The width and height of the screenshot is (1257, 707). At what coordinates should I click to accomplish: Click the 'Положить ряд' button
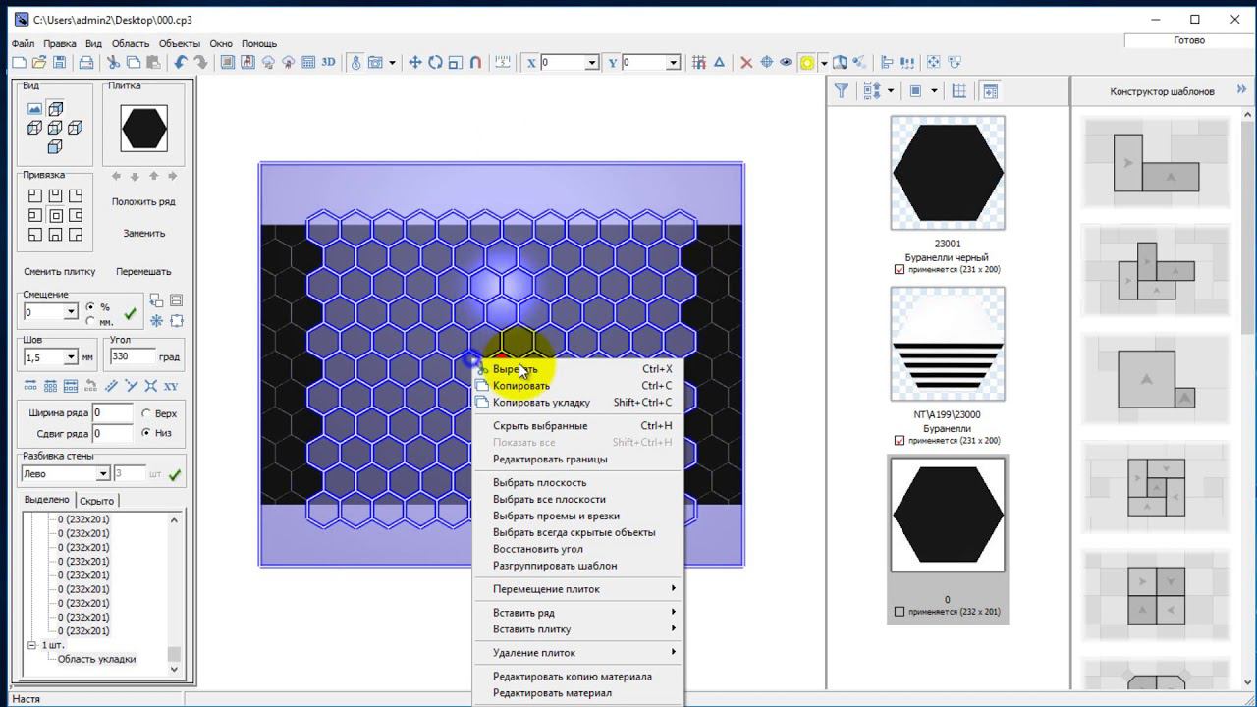[x=143, y=201]
